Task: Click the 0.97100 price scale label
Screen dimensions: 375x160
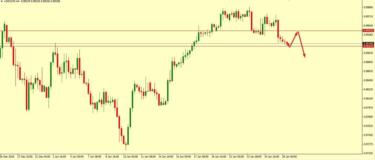Action: [x=368, y=153]
